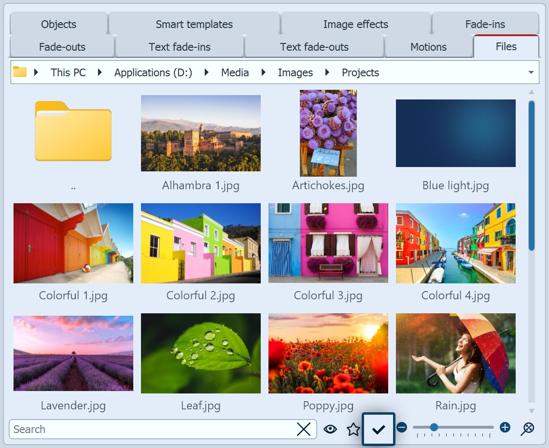Go to Applications (D:) in the breadcrumb

[153, 72]
